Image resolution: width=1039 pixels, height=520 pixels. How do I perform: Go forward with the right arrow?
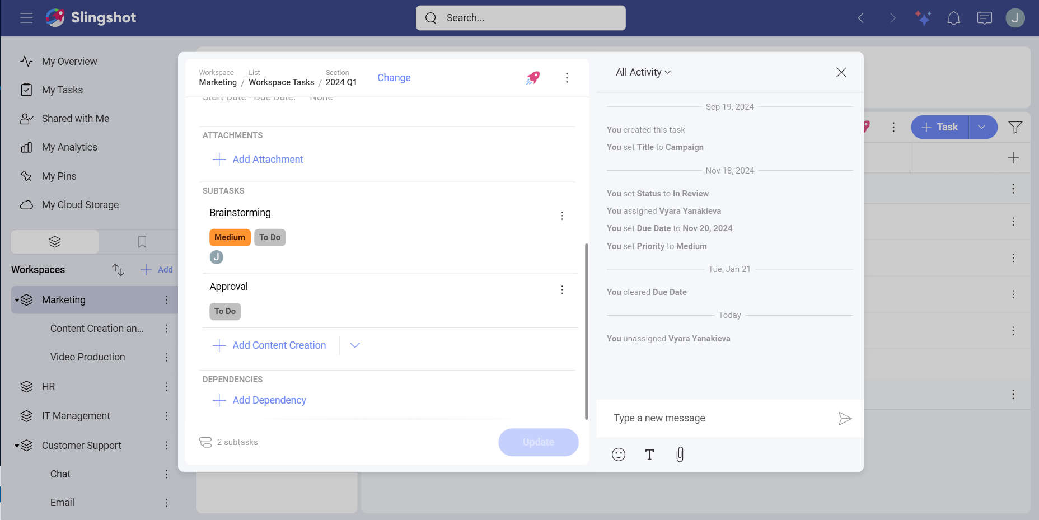[x=893, y=18]
